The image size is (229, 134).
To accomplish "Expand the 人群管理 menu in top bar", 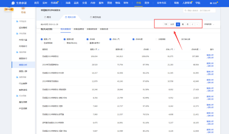I will 188,3.
